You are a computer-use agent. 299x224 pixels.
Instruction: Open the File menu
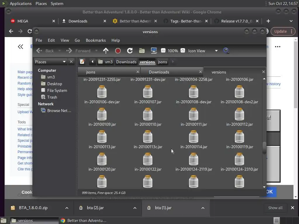click(39, 40)
